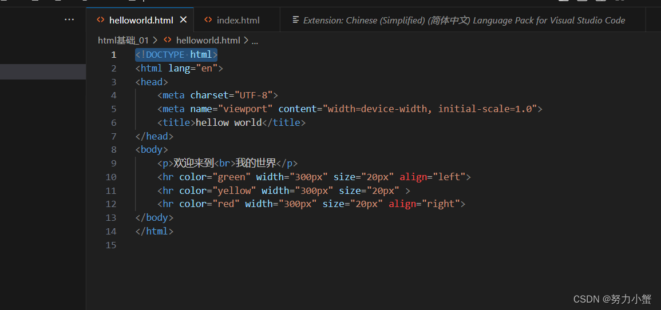This screenshot has width=661, height=310.
Task: Click the extension page icon on Language Pack tab
Action: click(296, 20)
